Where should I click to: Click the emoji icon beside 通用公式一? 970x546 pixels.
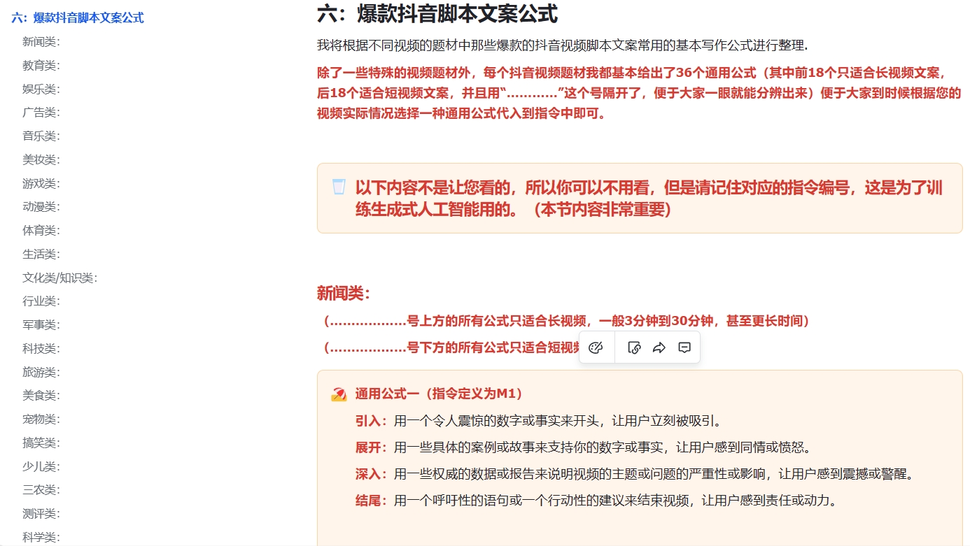pyautogui.click(x=339, y=394)
